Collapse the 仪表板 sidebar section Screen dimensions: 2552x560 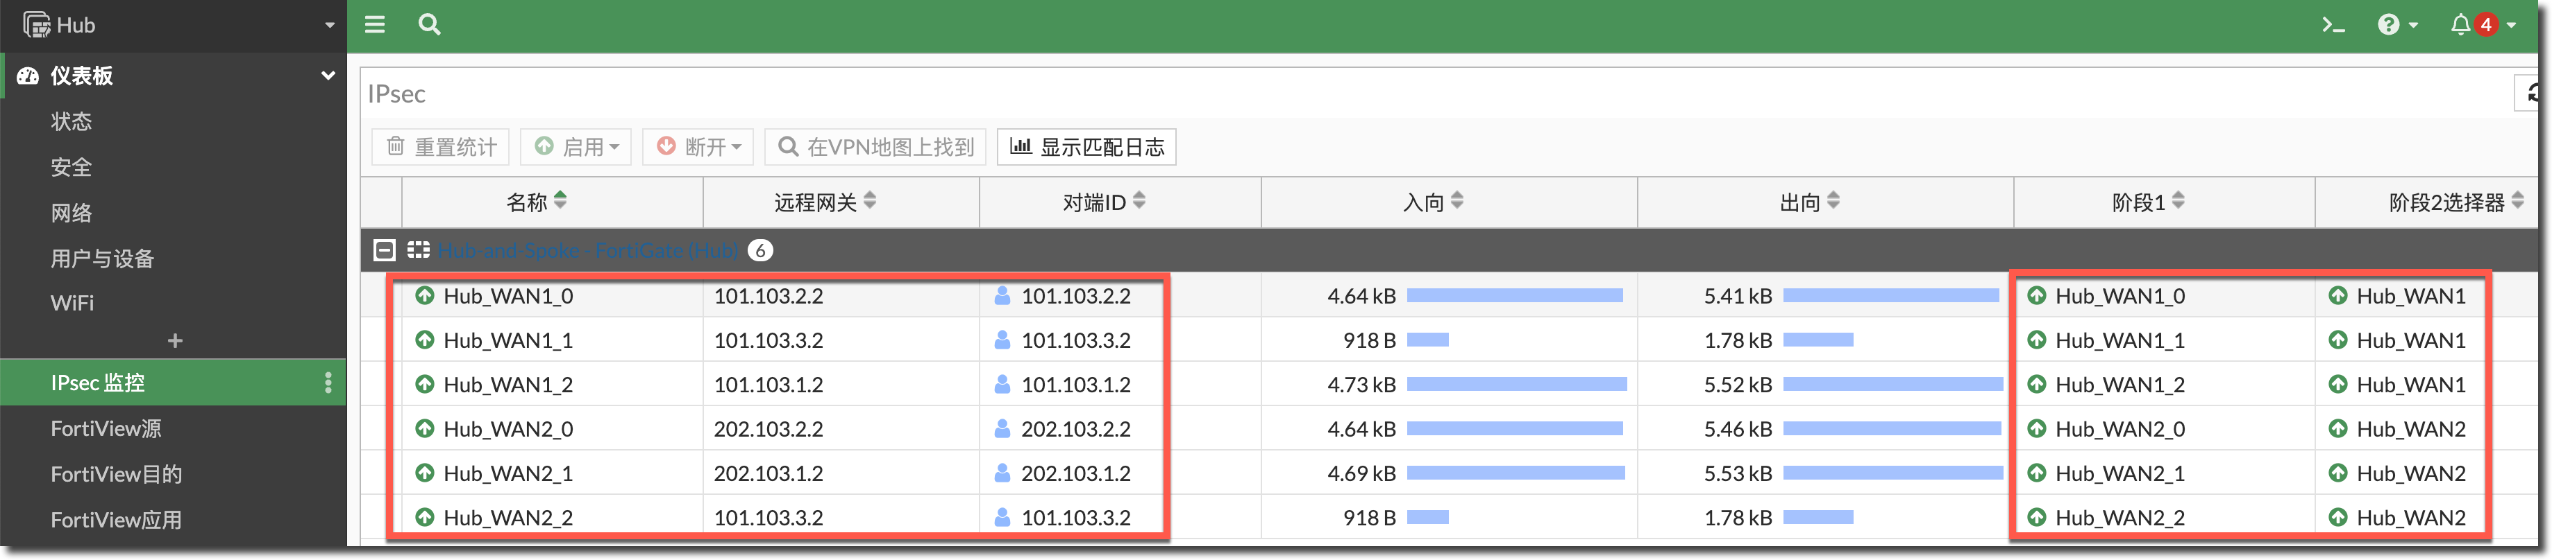point(327,76)
